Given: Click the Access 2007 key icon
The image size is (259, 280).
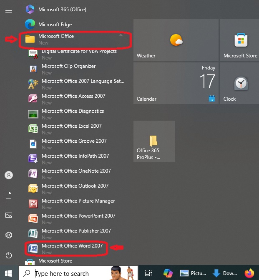Looking at the screenshot, I should point(33,99).
